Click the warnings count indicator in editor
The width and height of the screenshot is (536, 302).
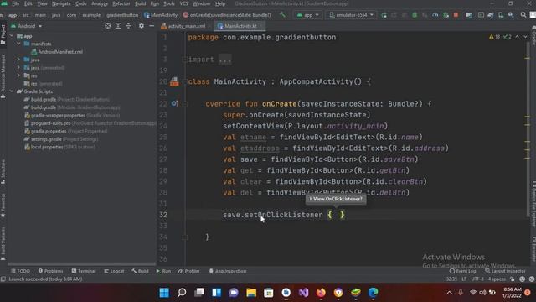495,37
